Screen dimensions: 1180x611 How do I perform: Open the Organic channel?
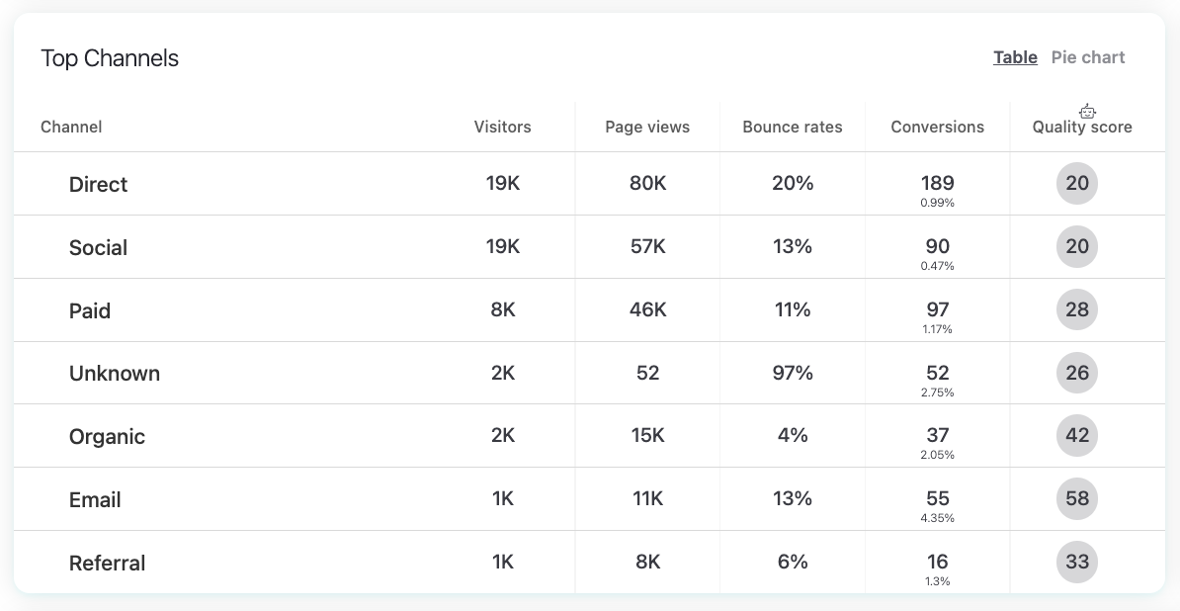tap(107, 437)
